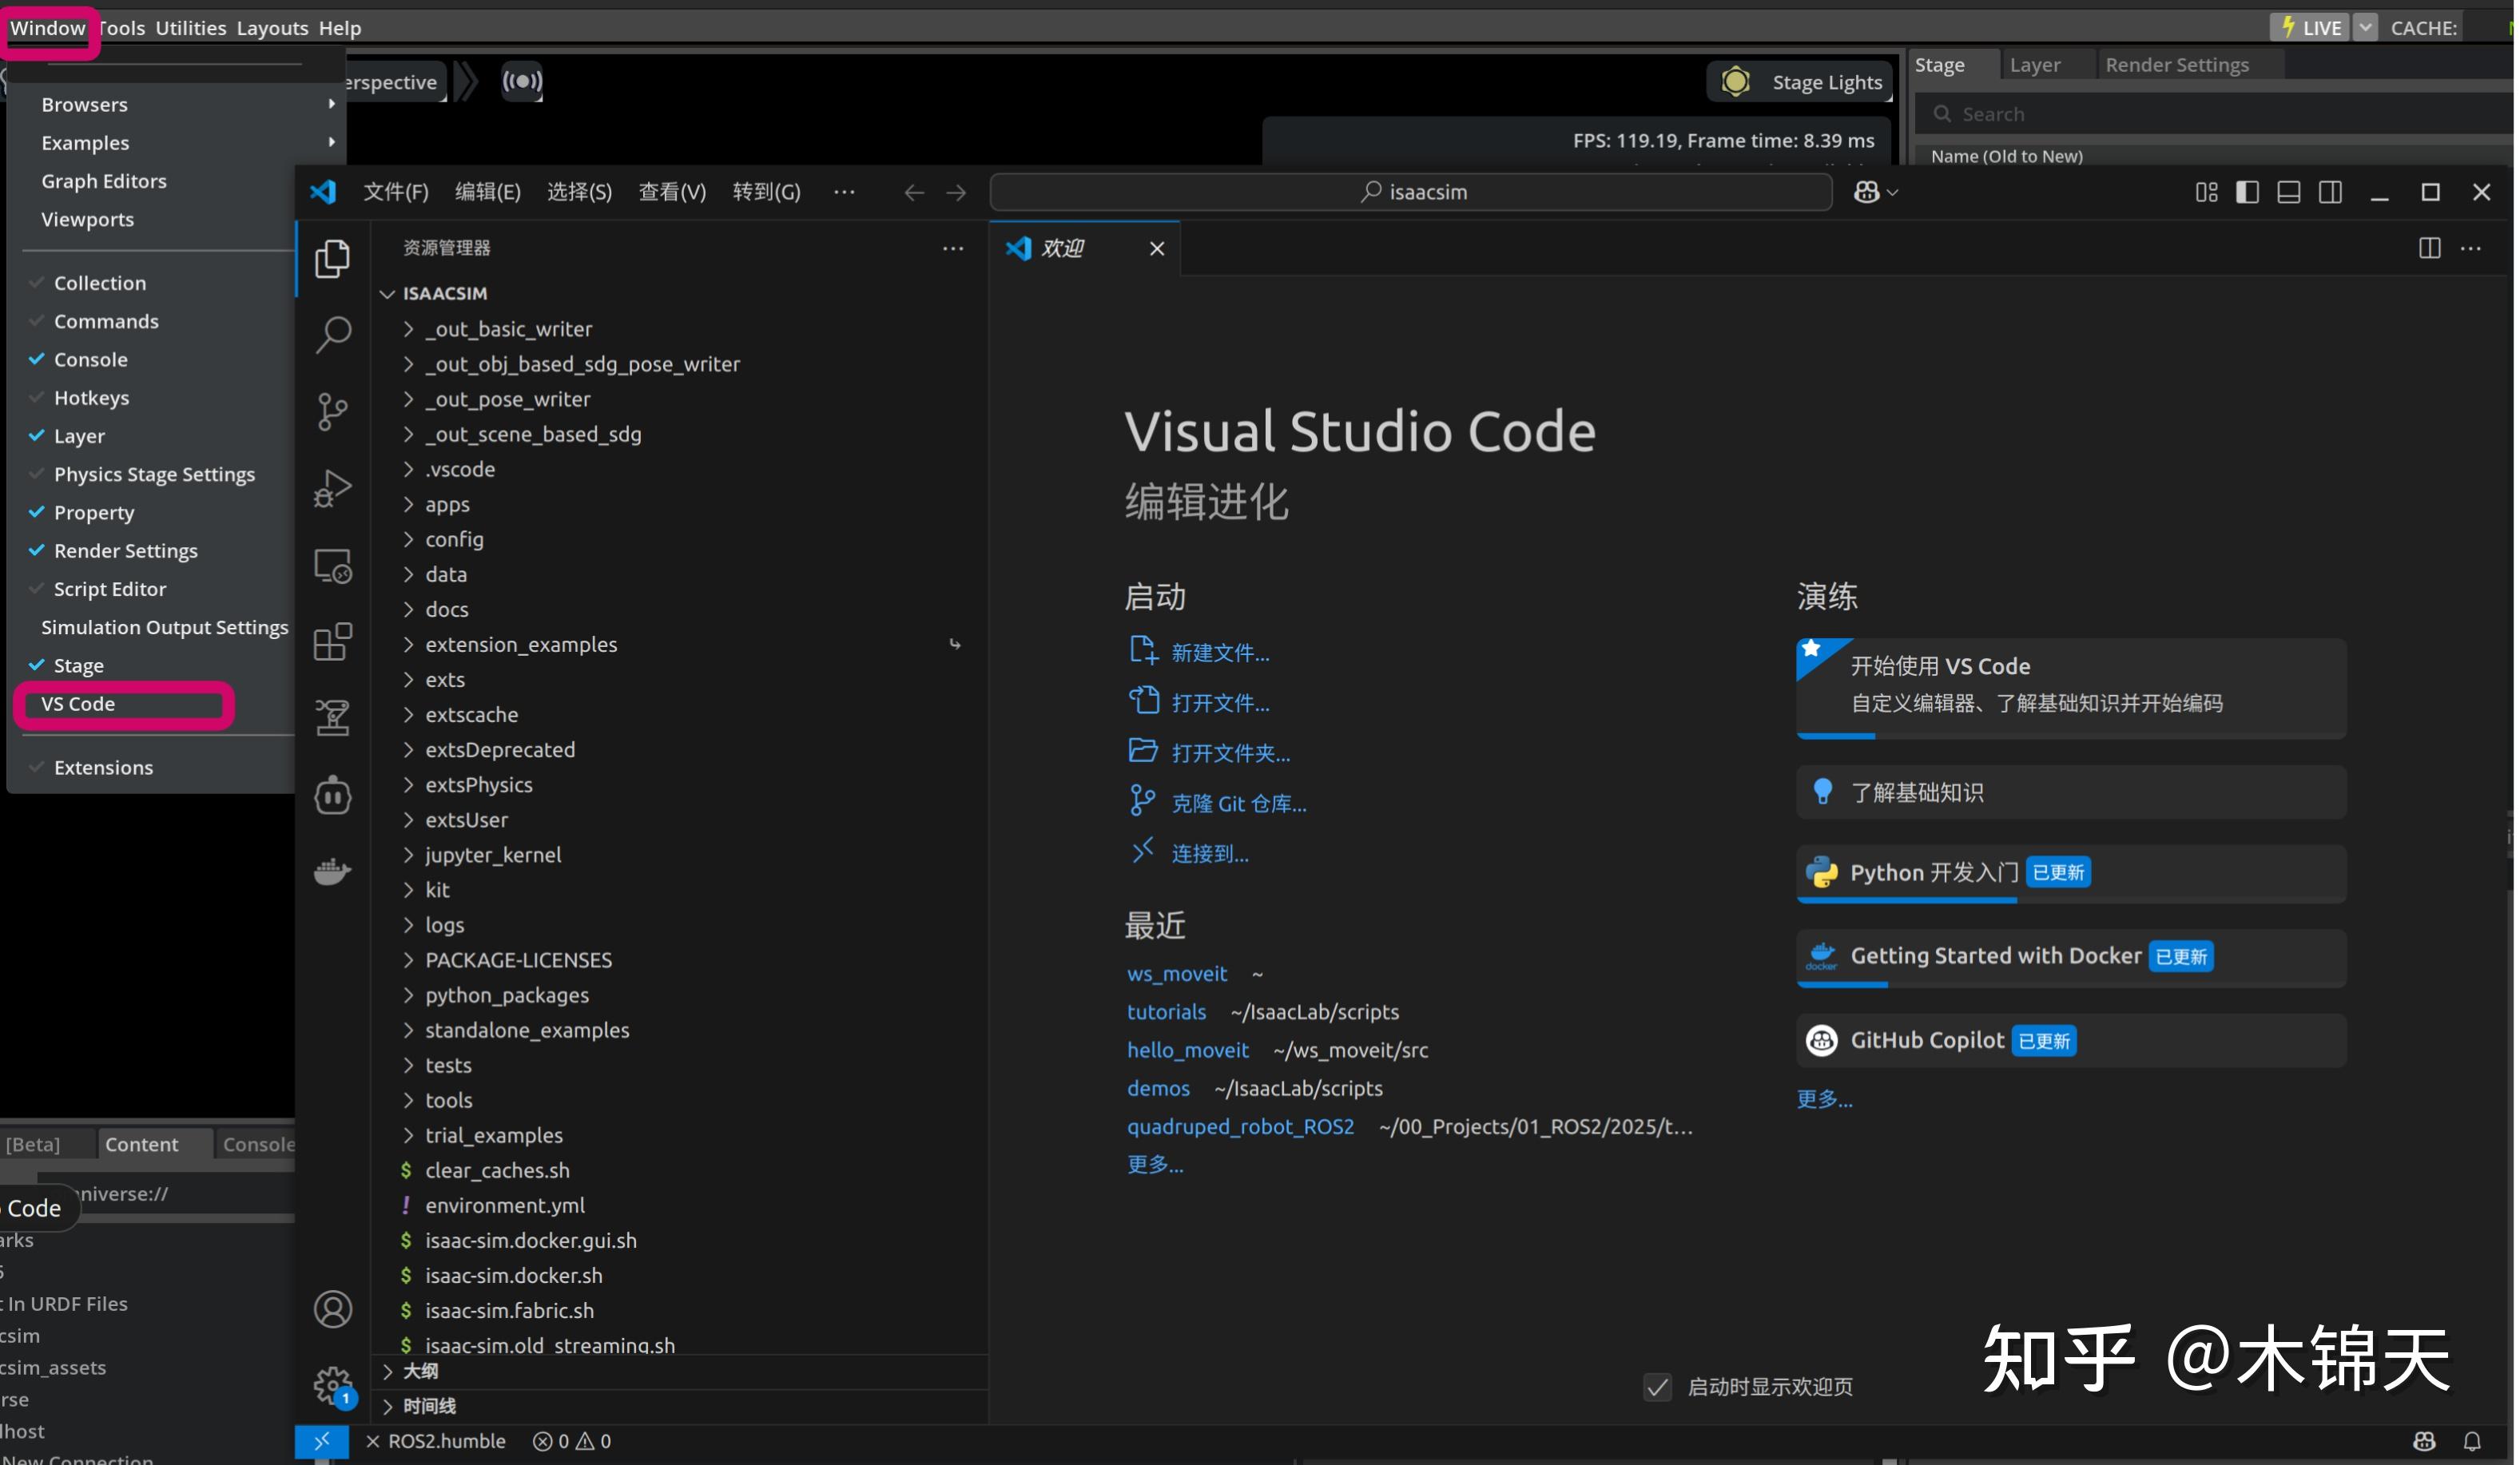Viewport: 2520px width, 1465px height.
Task: Uncheck Console in the Window menu
Action: tap(91, 359)
